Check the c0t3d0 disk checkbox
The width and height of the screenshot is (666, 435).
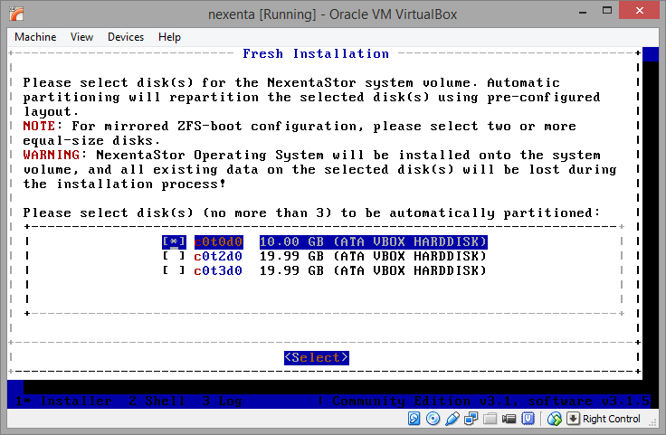tap(174, 270)
